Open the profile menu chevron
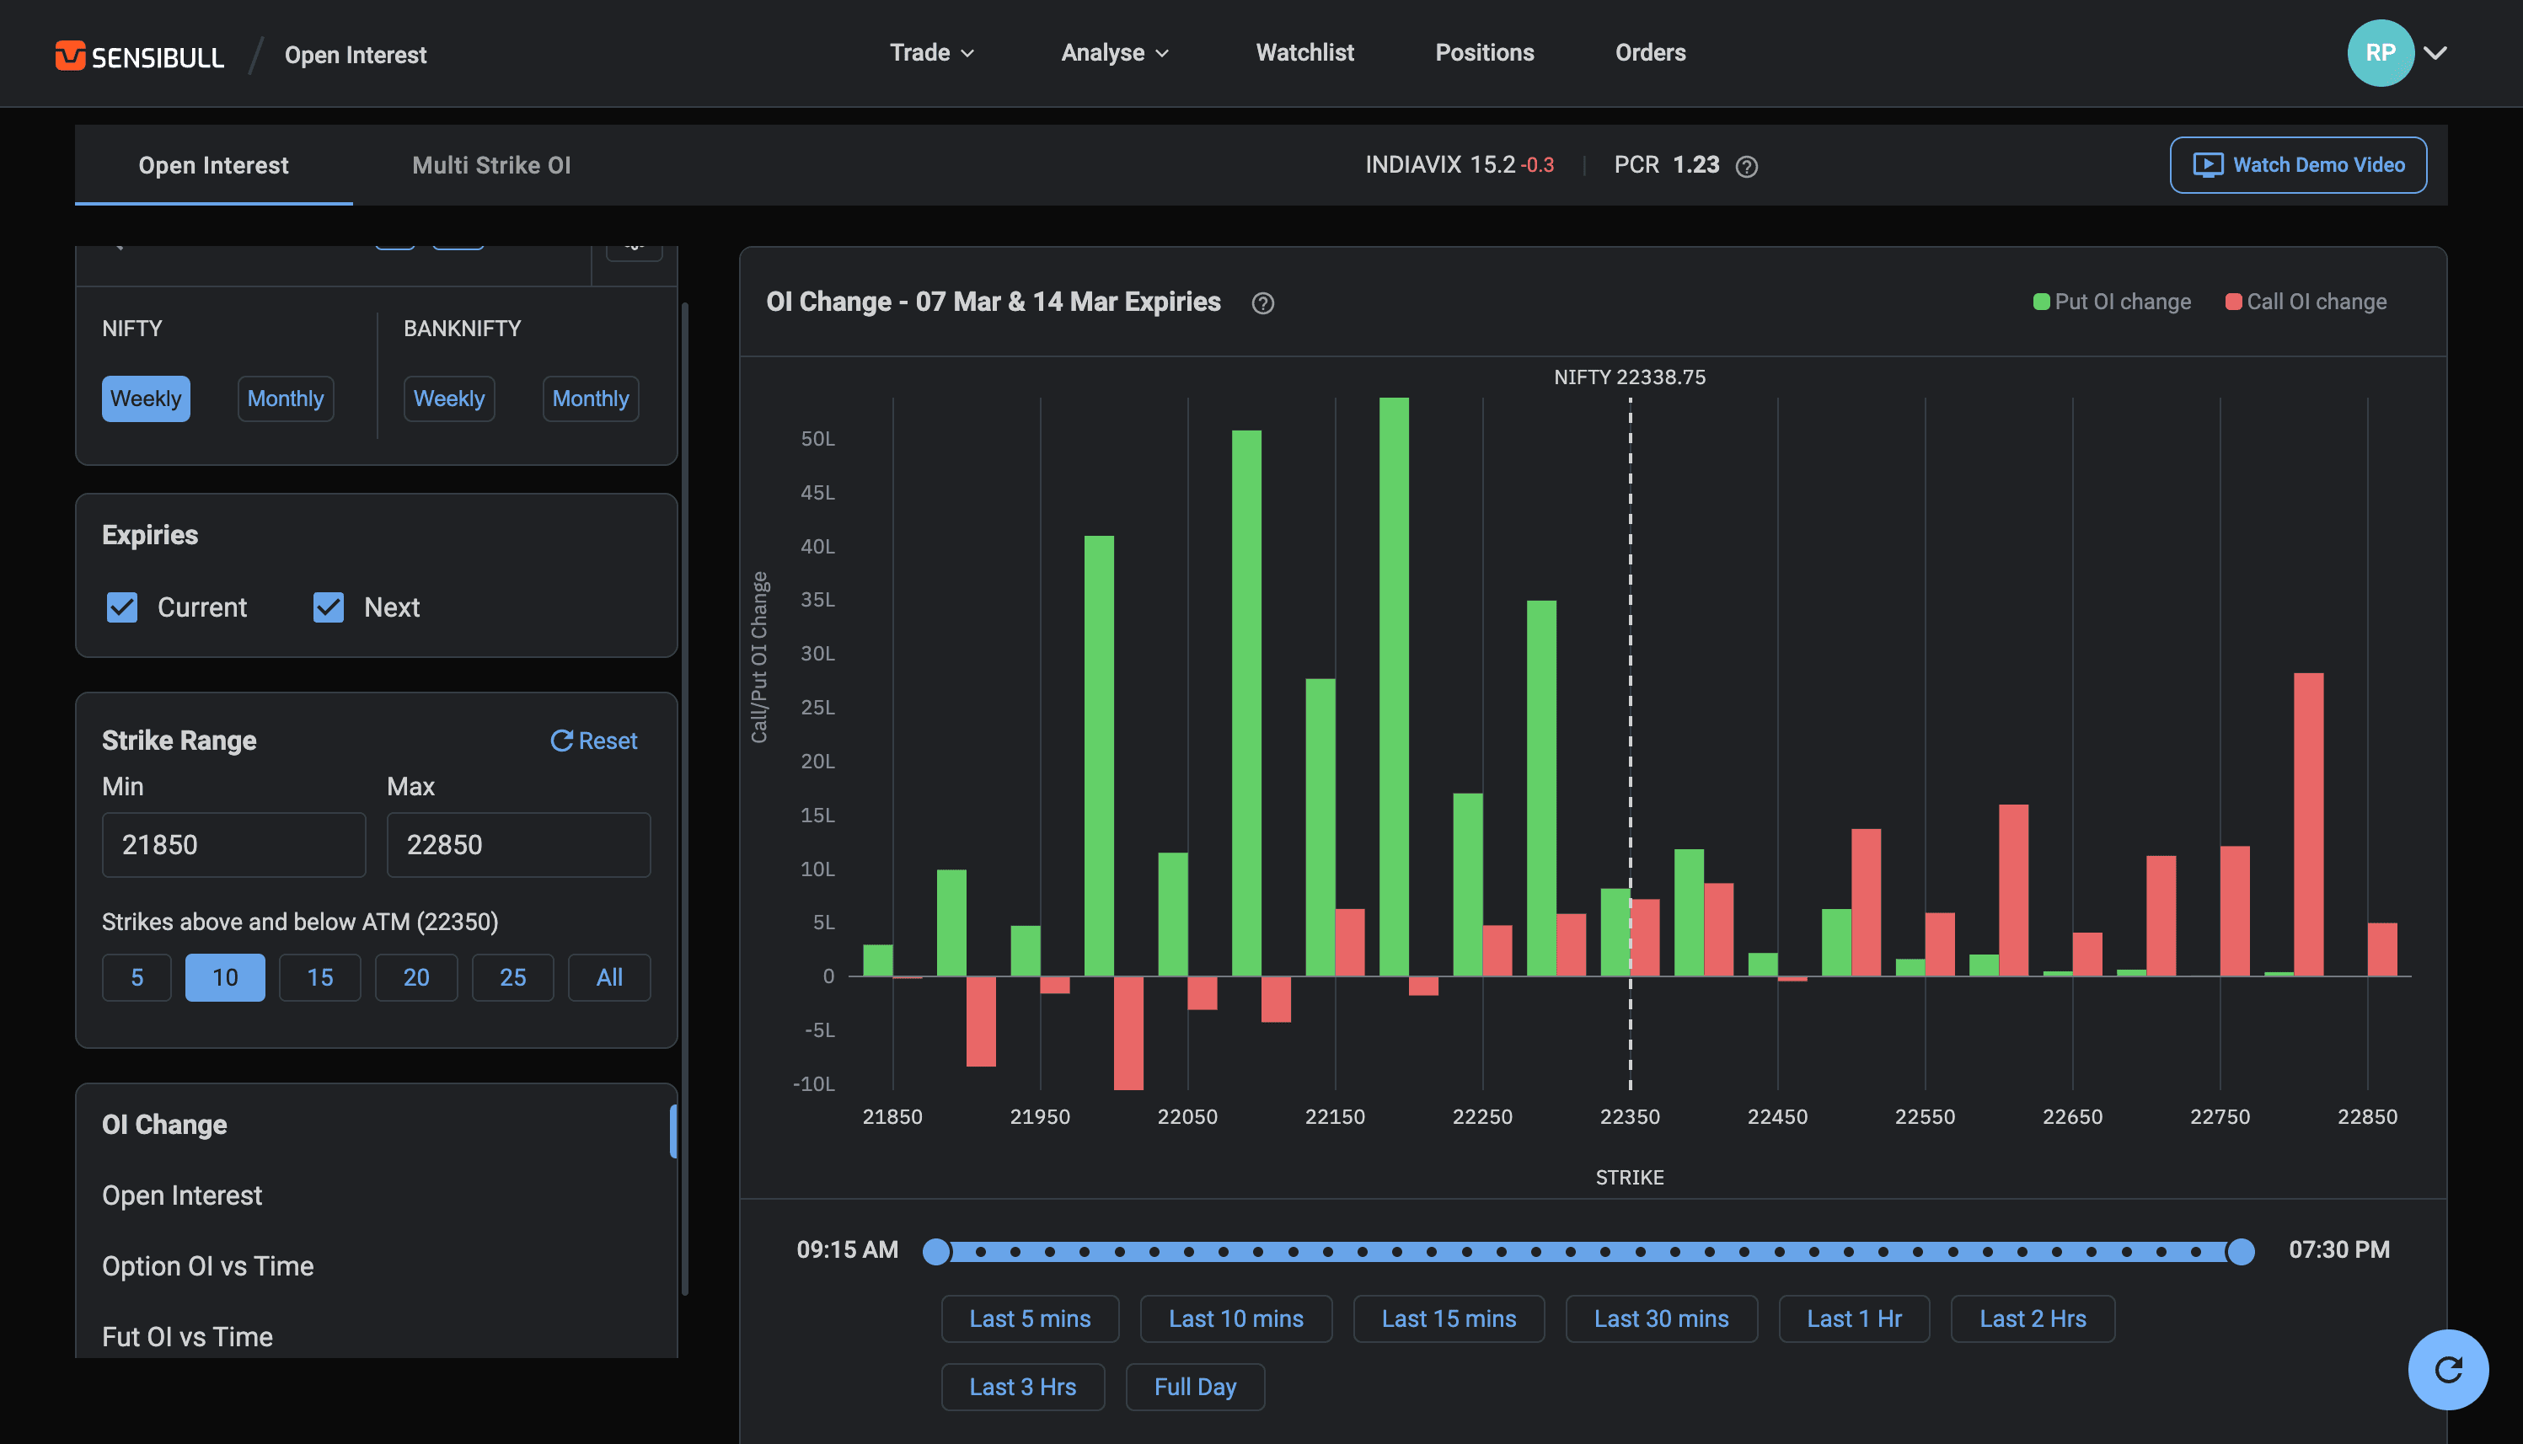 click(2435, 52)
